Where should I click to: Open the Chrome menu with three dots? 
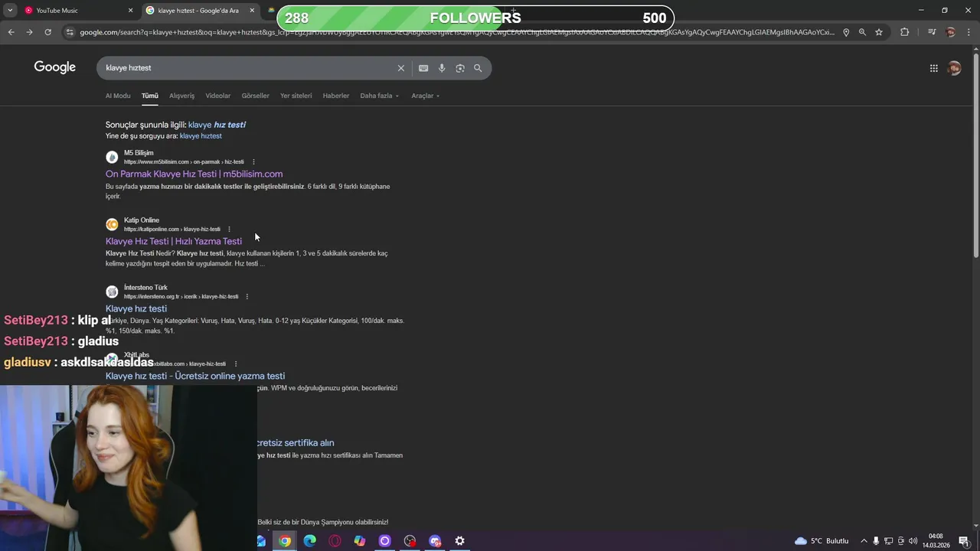pos(969,32)
